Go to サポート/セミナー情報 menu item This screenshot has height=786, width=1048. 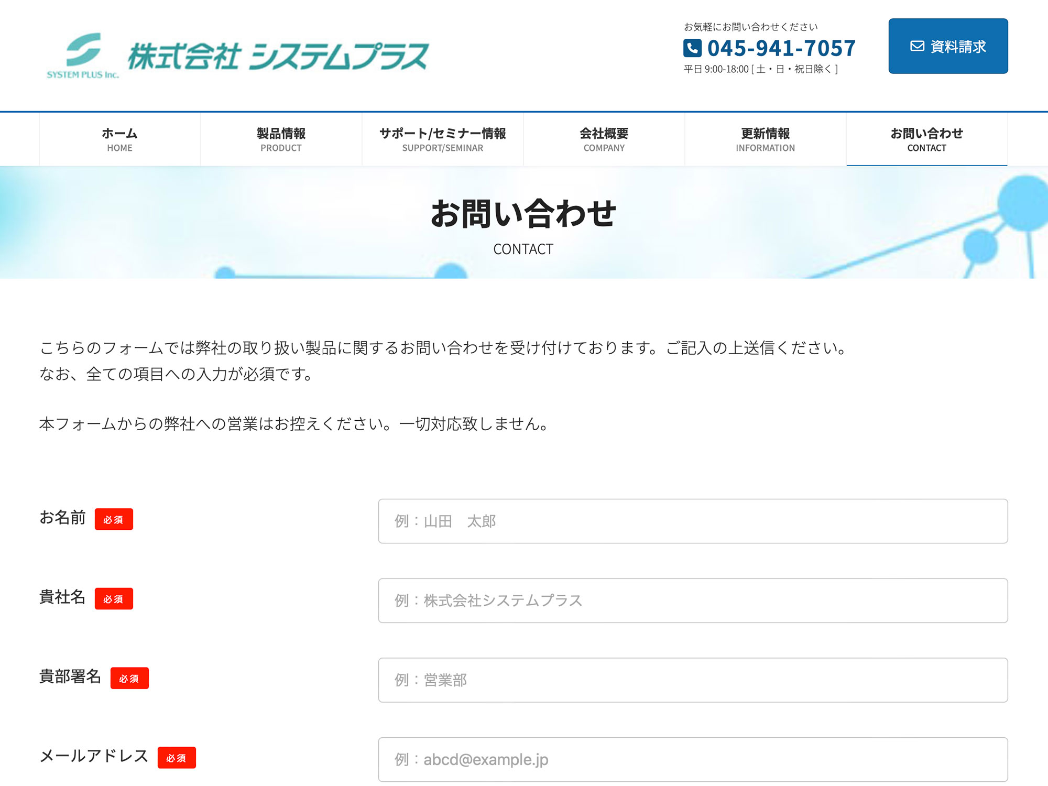point(442,139)
